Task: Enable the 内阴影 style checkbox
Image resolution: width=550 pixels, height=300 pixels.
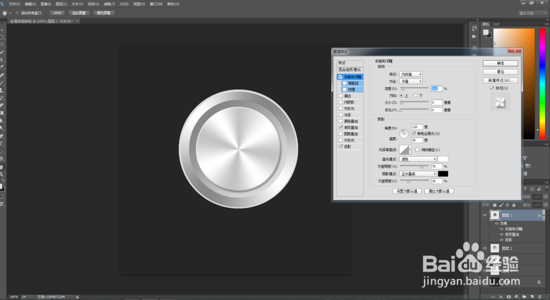Action: coord(340,102)
